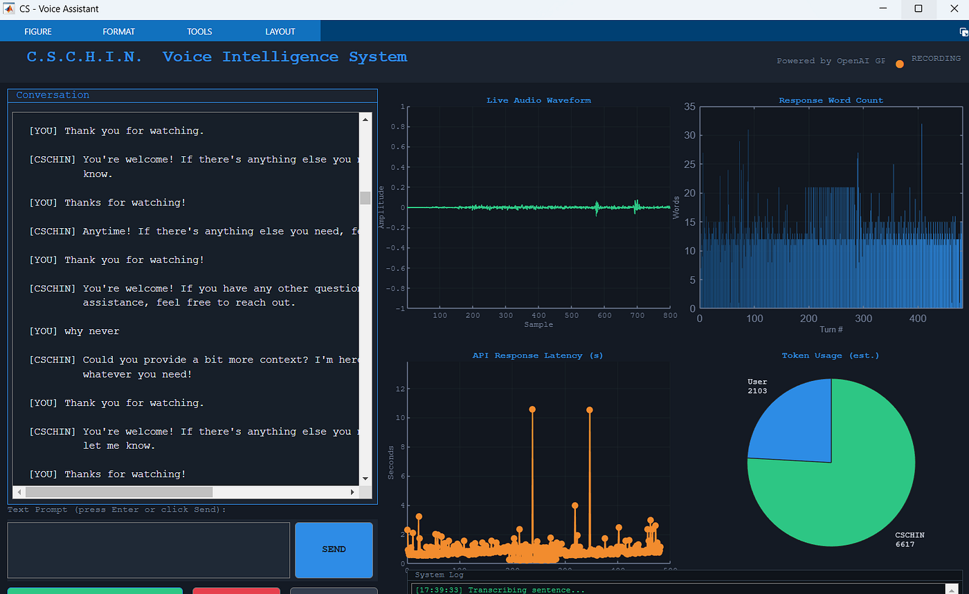Click the MATLAB logo in title bar
The width and height of the screenshot is (969, 594).
click(x=9, y=9)
